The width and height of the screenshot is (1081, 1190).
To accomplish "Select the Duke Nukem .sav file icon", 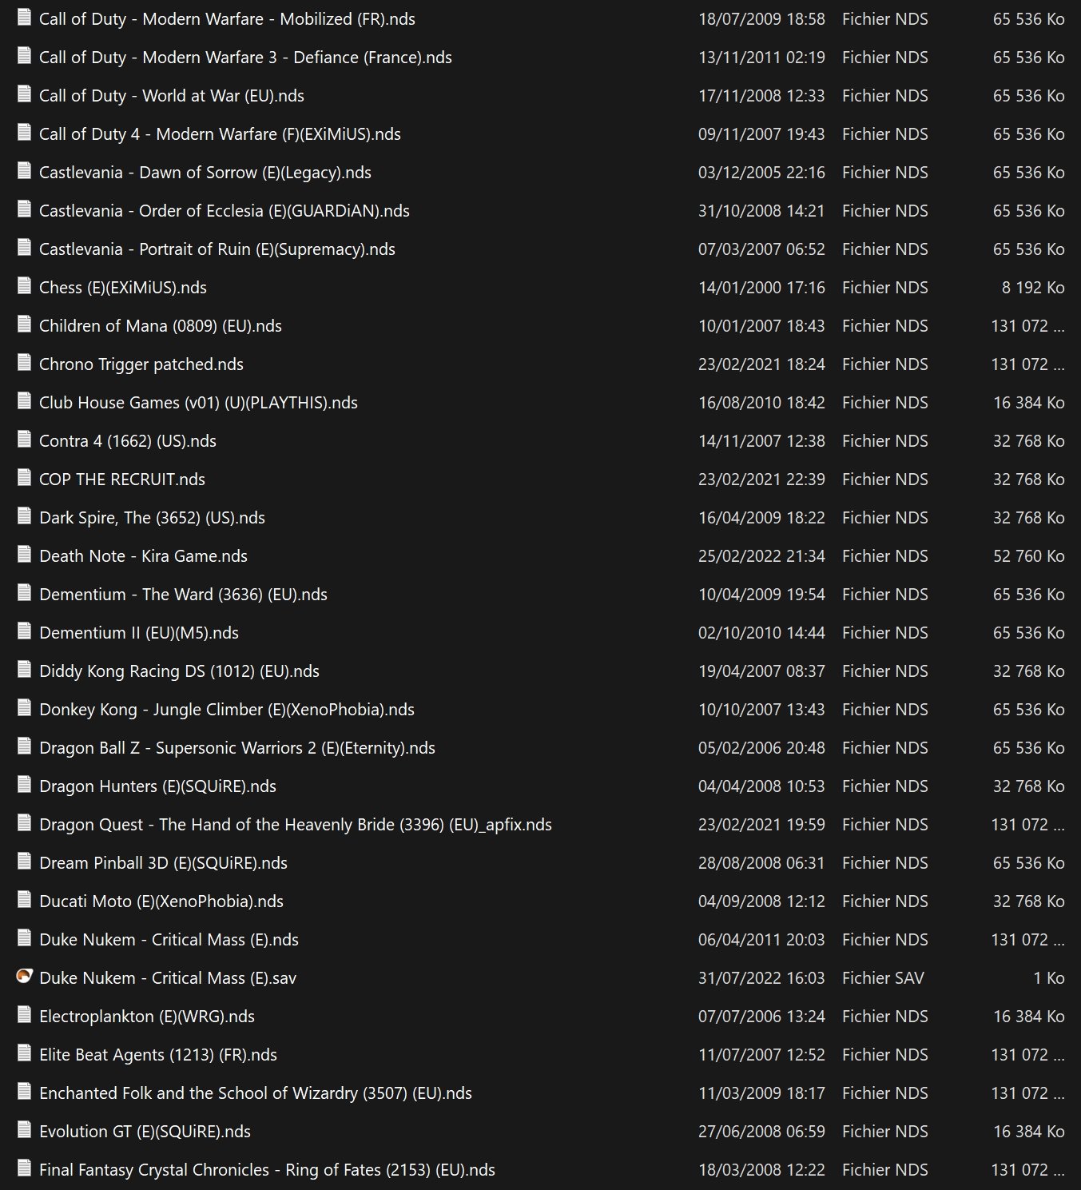I will (x=24, y=977).
